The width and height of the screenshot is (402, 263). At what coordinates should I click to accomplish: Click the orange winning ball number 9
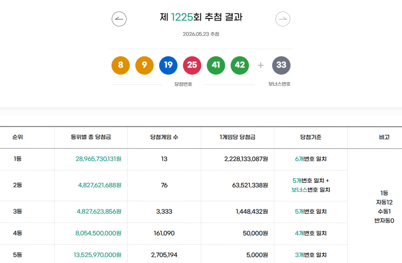coord(144,65)
